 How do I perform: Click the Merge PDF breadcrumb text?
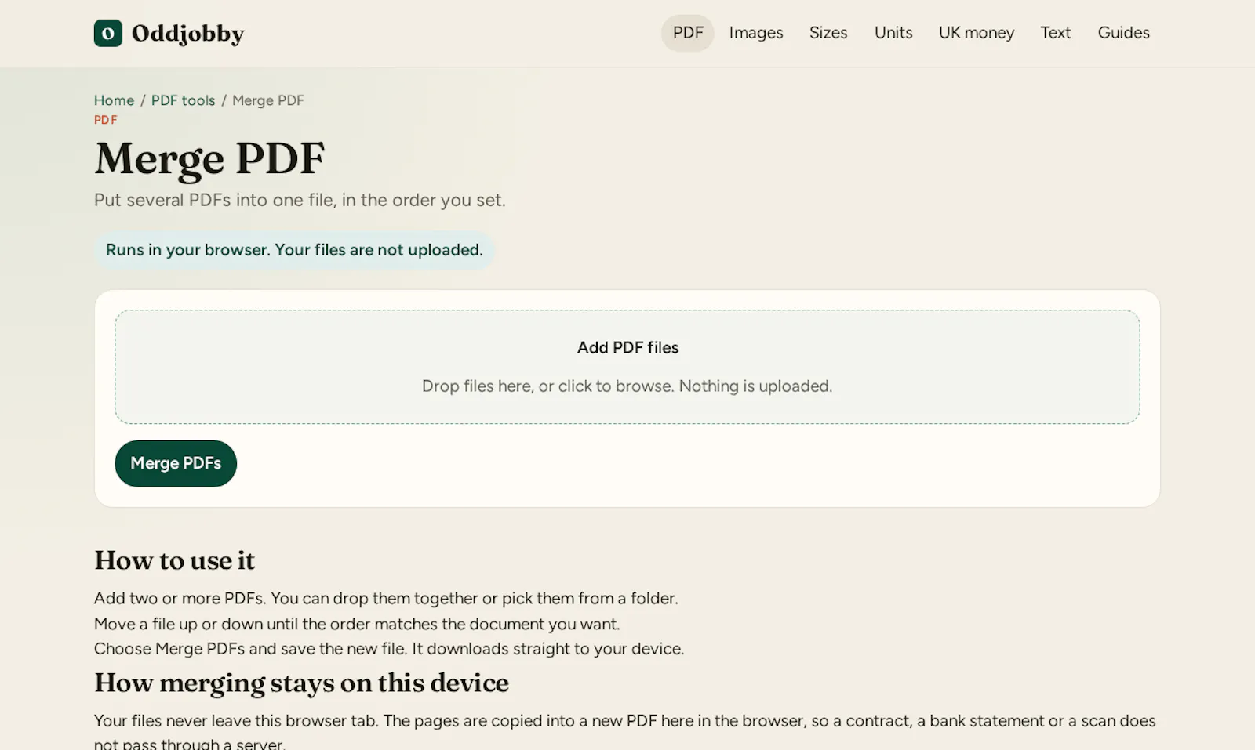(x=268, y=100)
